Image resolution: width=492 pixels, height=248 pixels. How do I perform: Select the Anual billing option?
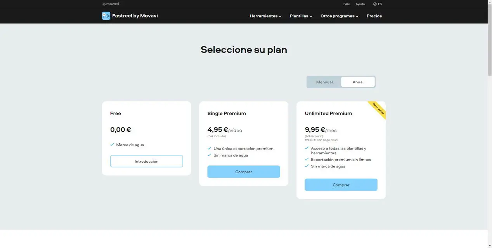click(x=358, y=82)
